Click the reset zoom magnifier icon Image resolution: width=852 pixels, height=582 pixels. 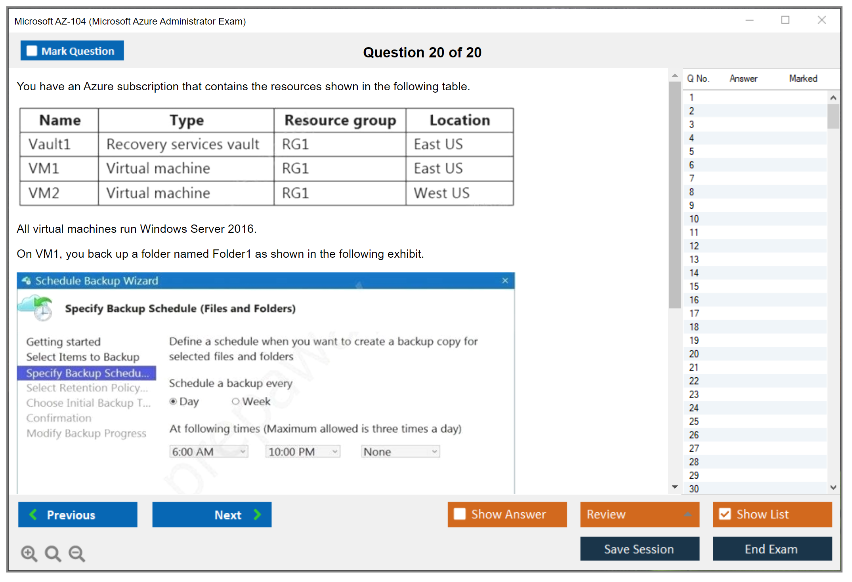[53, 553]
